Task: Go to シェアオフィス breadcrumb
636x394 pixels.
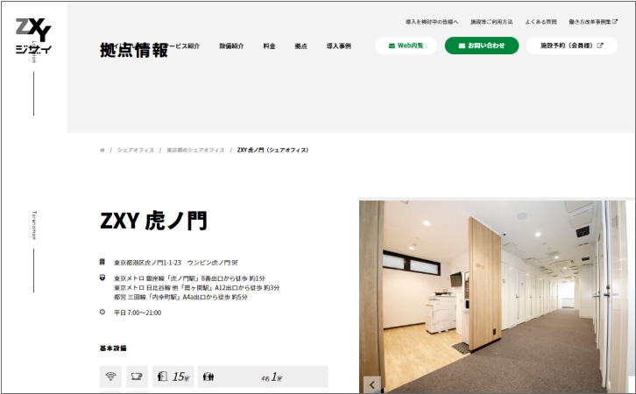Action: tap(136, 150)
